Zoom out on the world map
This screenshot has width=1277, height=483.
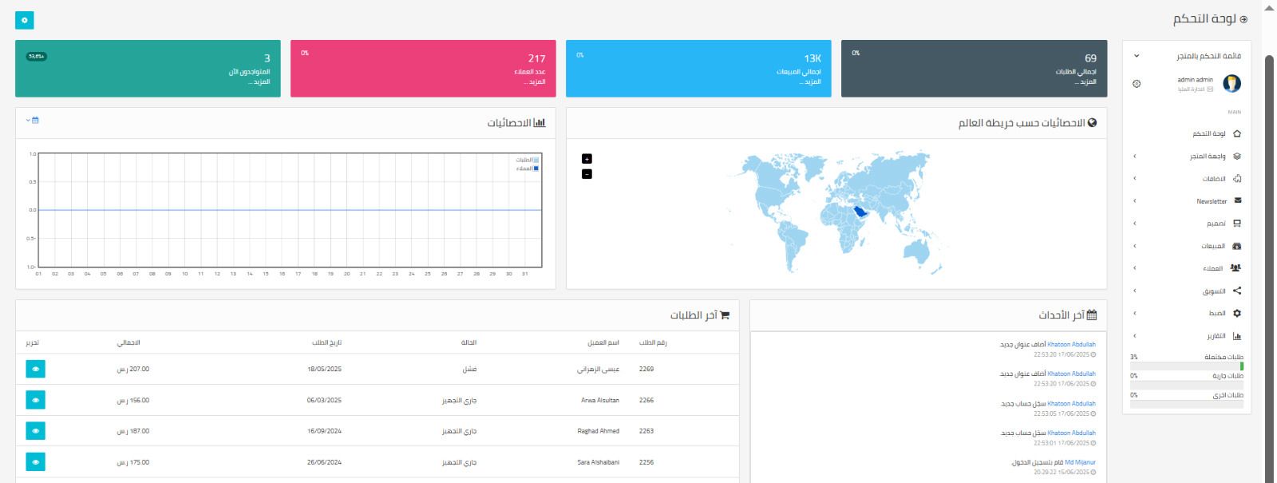click(587, 174)
